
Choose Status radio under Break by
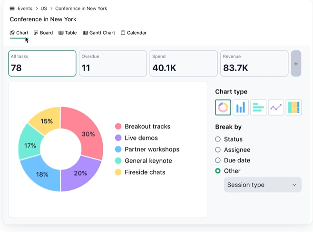pyautogui.click(x=218, y=139)
